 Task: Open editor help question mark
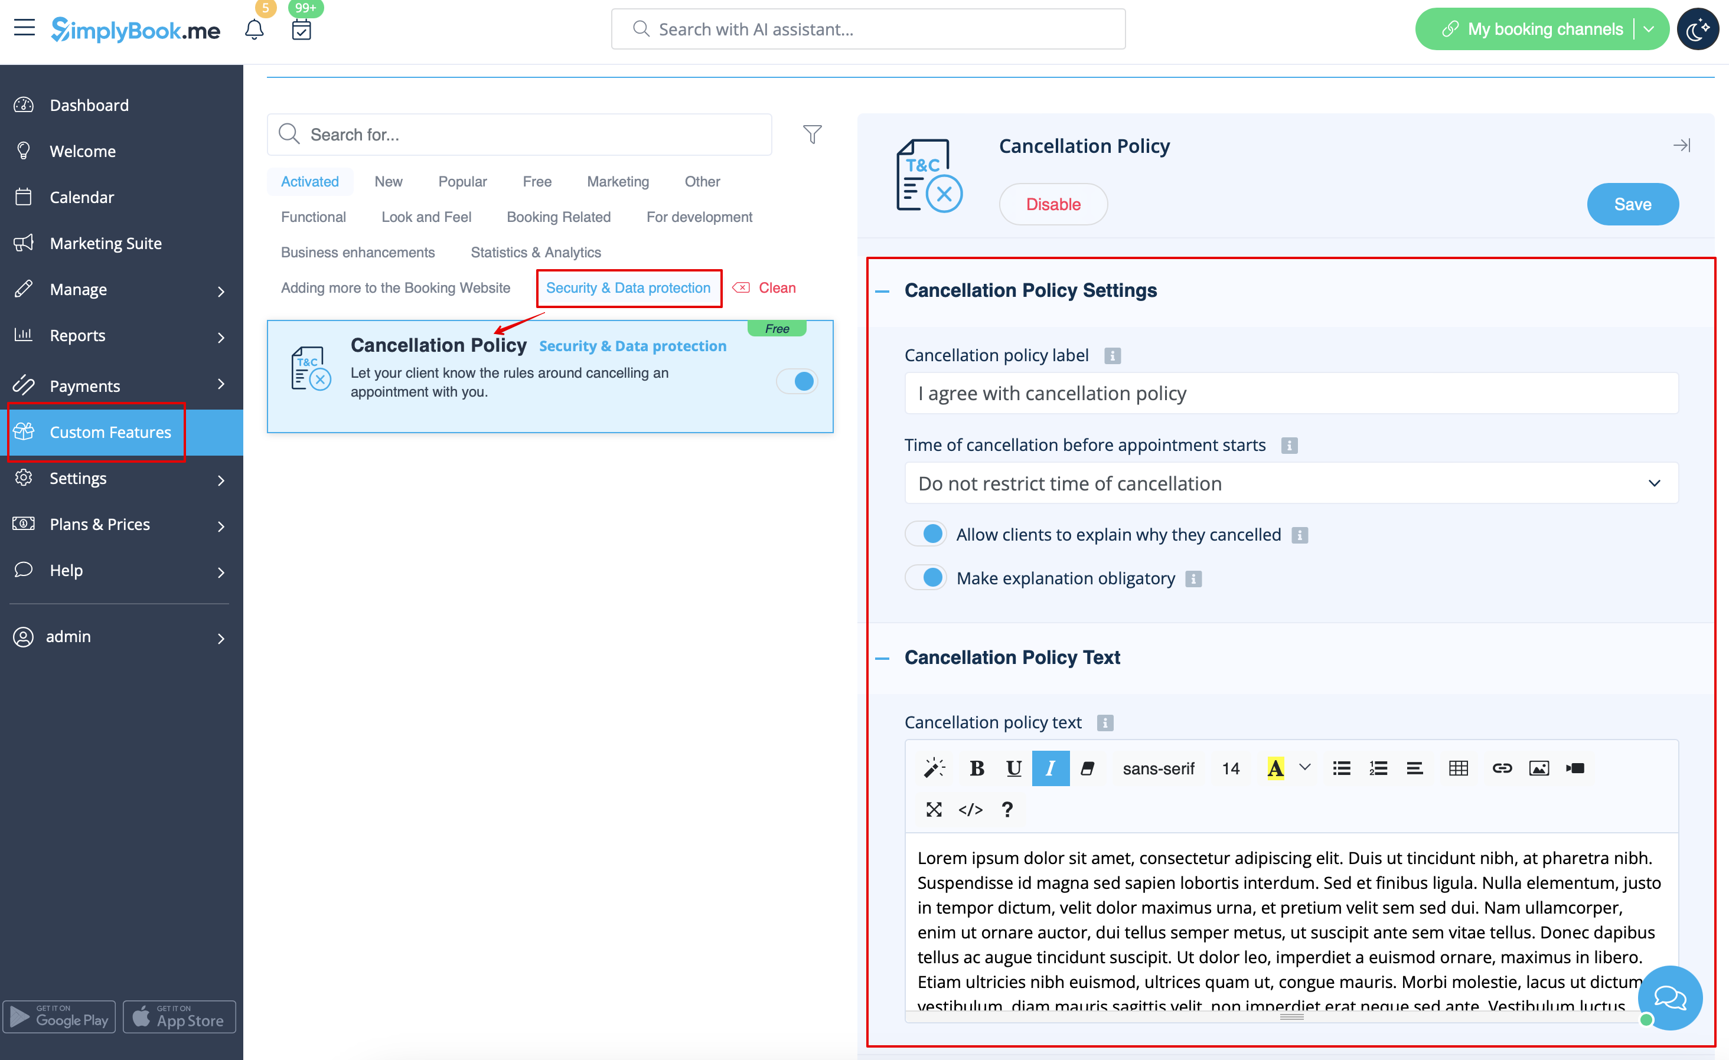tap(1007, 810)
